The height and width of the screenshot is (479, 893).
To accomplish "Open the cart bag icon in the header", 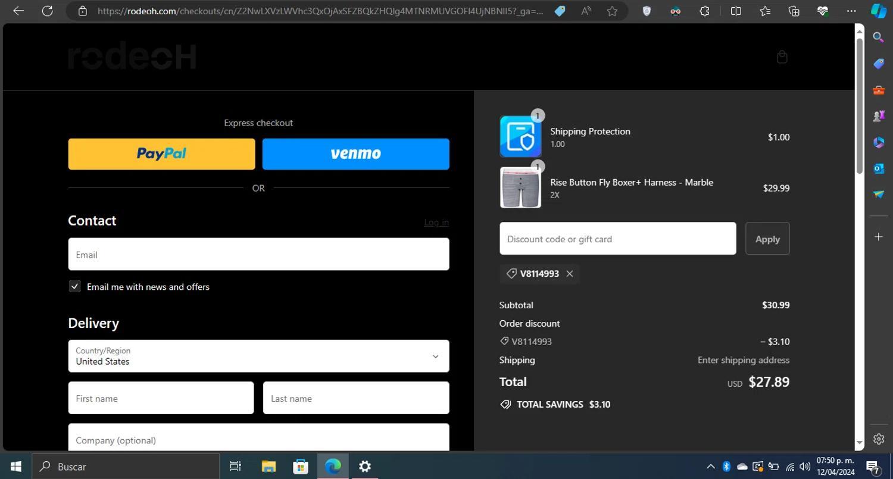I will coord(782,57).
